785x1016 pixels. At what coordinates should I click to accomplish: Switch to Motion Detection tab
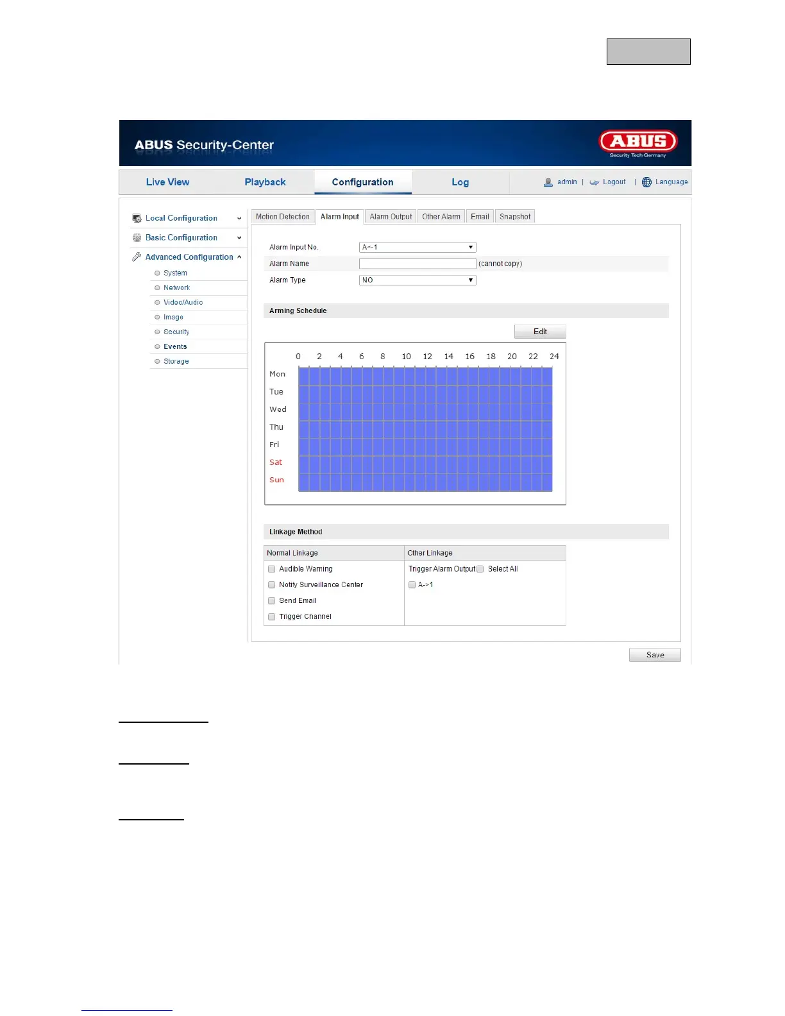(283, 217)
